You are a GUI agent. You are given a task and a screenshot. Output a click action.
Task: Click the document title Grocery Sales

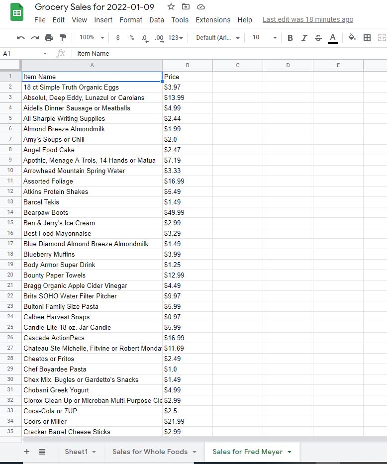(95, 7)
